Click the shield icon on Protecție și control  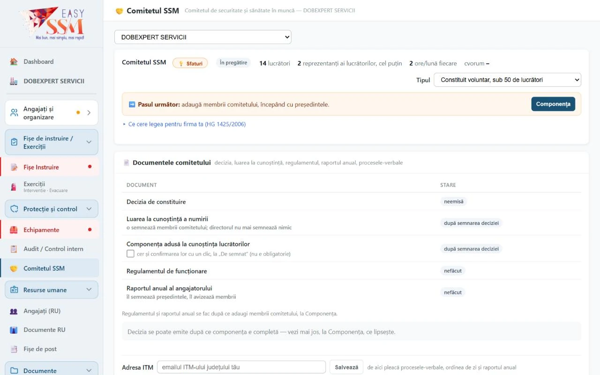[14, 209]
